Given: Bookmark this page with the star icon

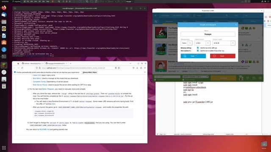Looking at the screenshot, I should pos(119,68).
